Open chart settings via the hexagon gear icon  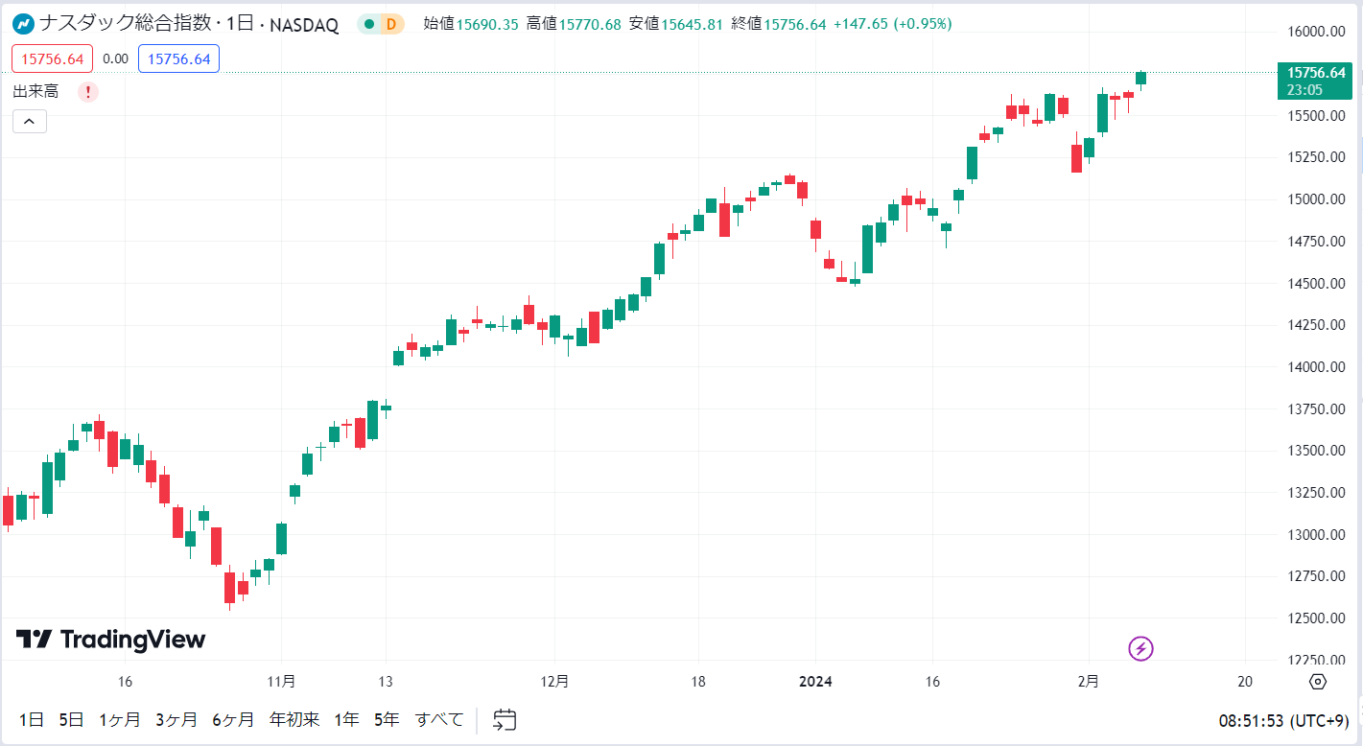coord(1318,682)
